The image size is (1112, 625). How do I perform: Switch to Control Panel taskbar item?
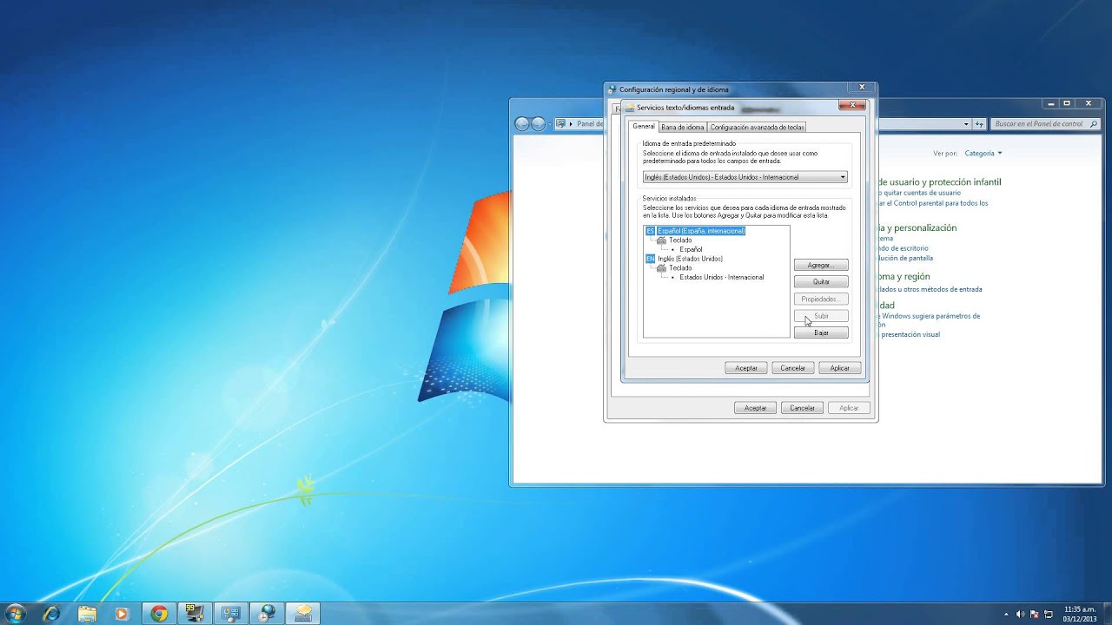point(230,614)
